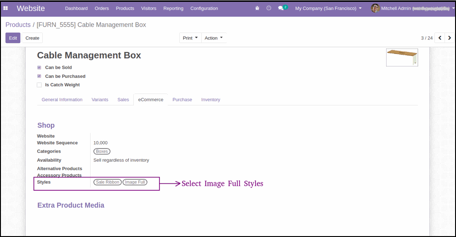Screen dimensions: 456x237
Task: Toggle Can be Sold checkbox
Action: [x=39, y=67]
